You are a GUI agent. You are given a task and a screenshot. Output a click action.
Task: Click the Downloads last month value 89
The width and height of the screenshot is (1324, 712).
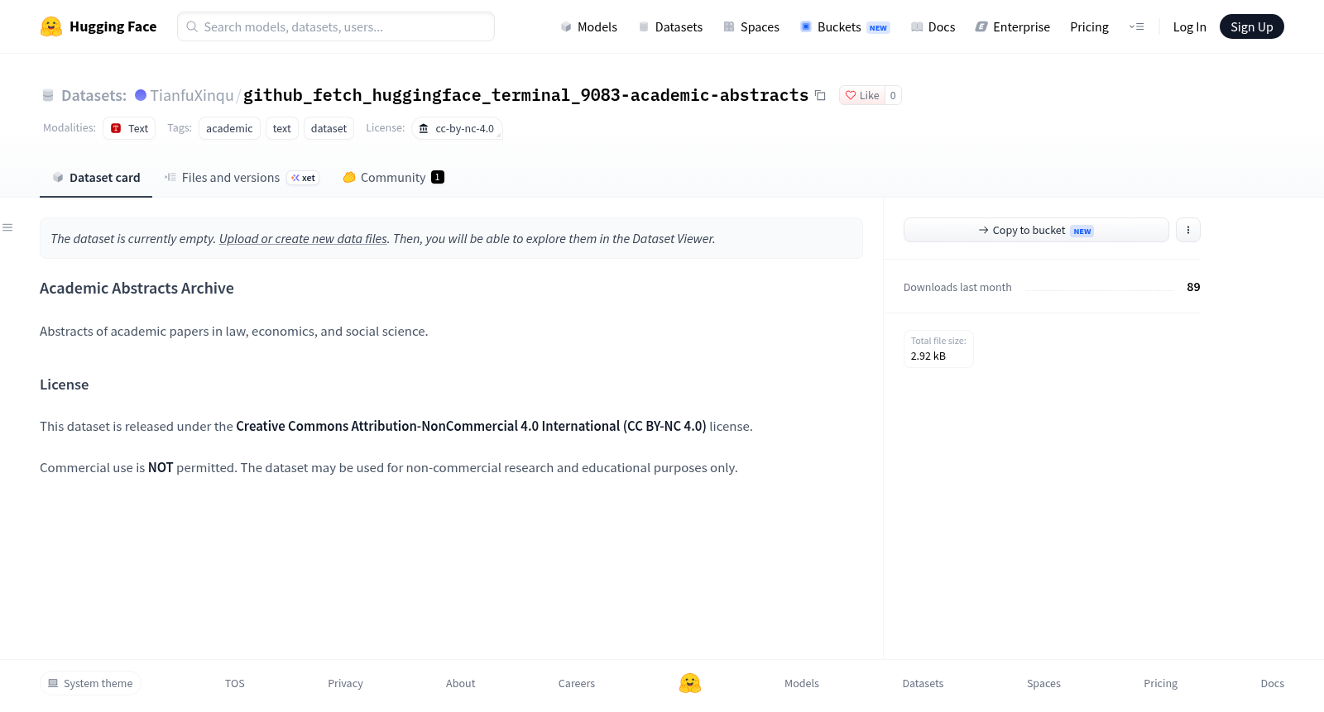tap(1193, 287)
